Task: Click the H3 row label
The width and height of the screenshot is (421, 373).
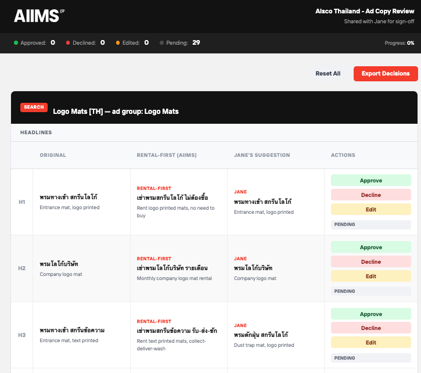Action: pos(21,335)
